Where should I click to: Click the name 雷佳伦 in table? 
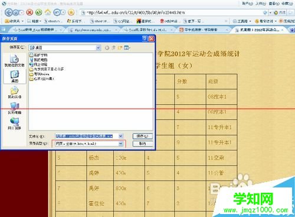96,203
